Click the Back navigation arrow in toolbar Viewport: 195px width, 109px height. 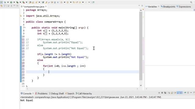(x=80, y=2)
